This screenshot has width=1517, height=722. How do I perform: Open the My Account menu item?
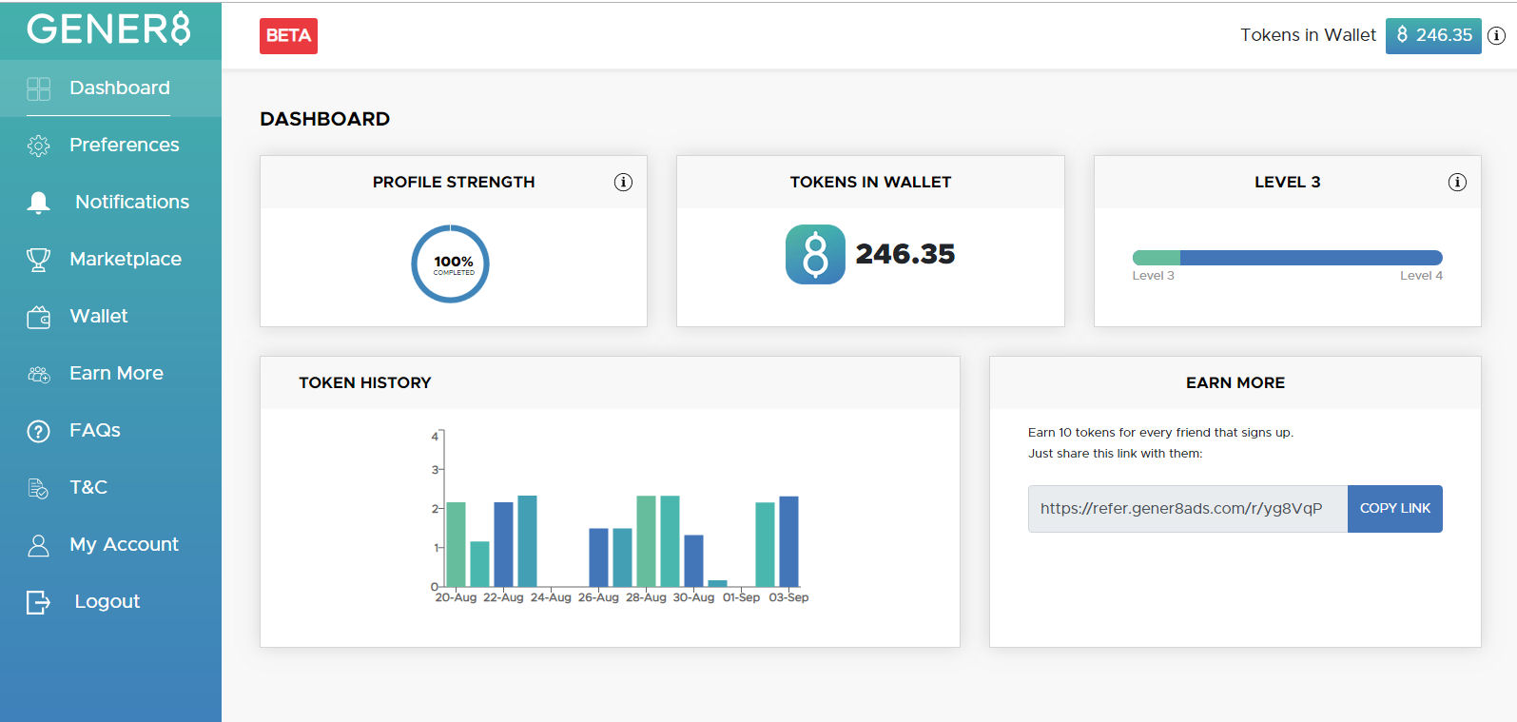pos(124,544)
